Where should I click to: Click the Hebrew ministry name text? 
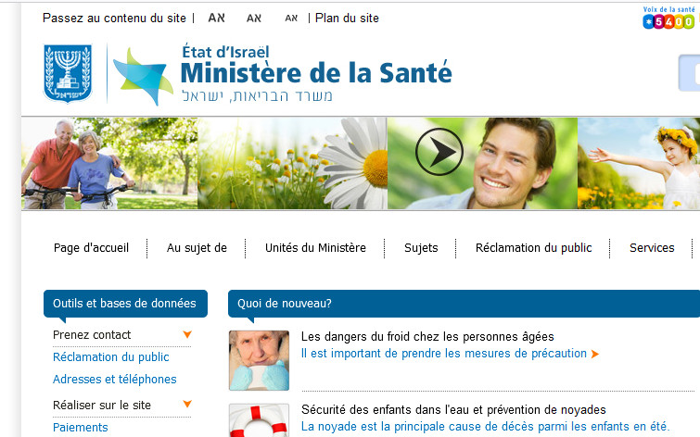point(257,96)
